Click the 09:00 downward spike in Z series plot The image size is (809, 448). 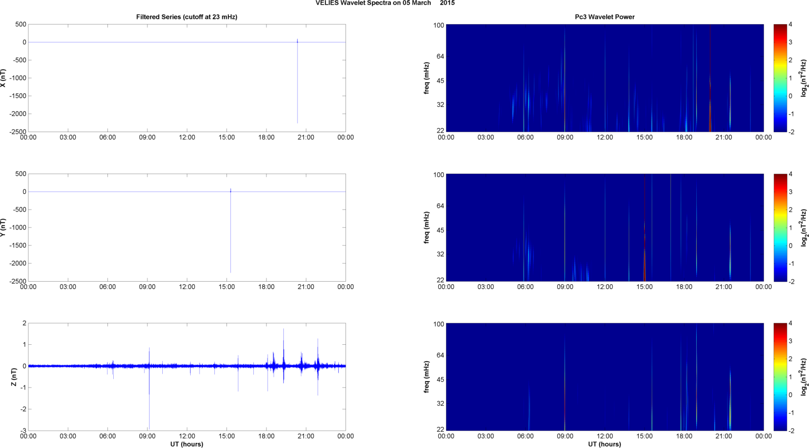(149, 405)
